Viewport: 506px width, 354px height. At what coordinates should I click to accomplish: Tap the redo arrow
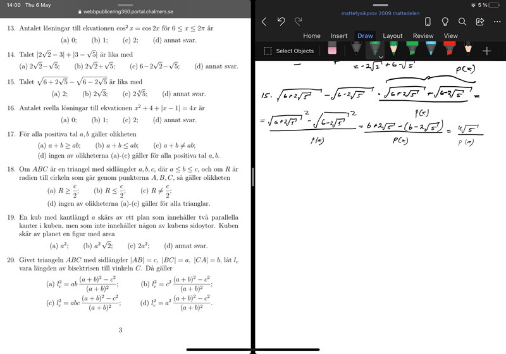coord(299,22)
